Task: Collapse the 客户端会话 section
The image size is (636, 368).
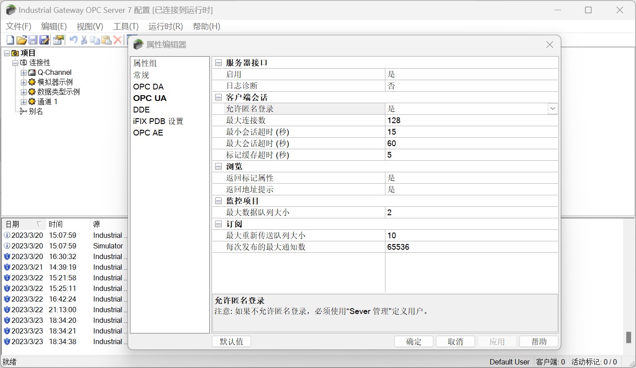Action: (218, 97)
